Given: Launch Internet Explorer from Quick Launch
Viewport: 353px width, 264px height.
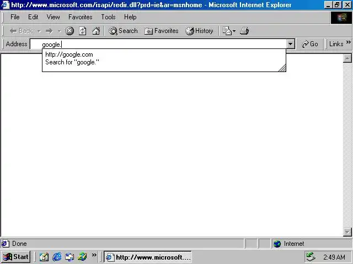Looking at the screenshot, I should pyautogui.click(x=57, y=257).
